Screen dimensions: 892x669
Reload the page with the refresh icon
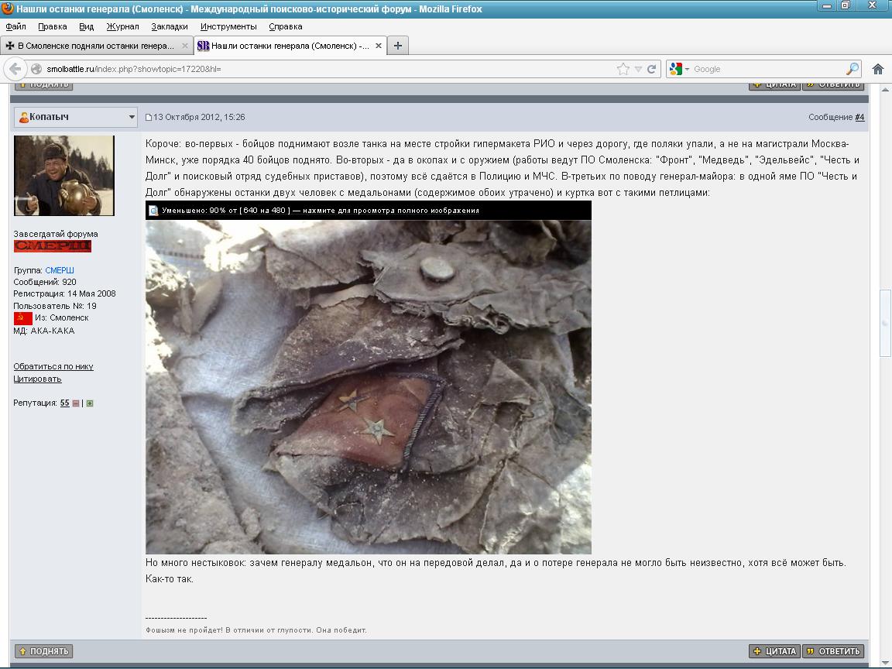(x=652, y=69)
